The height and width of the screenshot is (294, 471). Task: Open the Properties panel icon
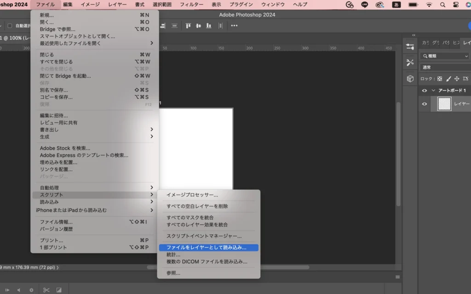[410, 46]
